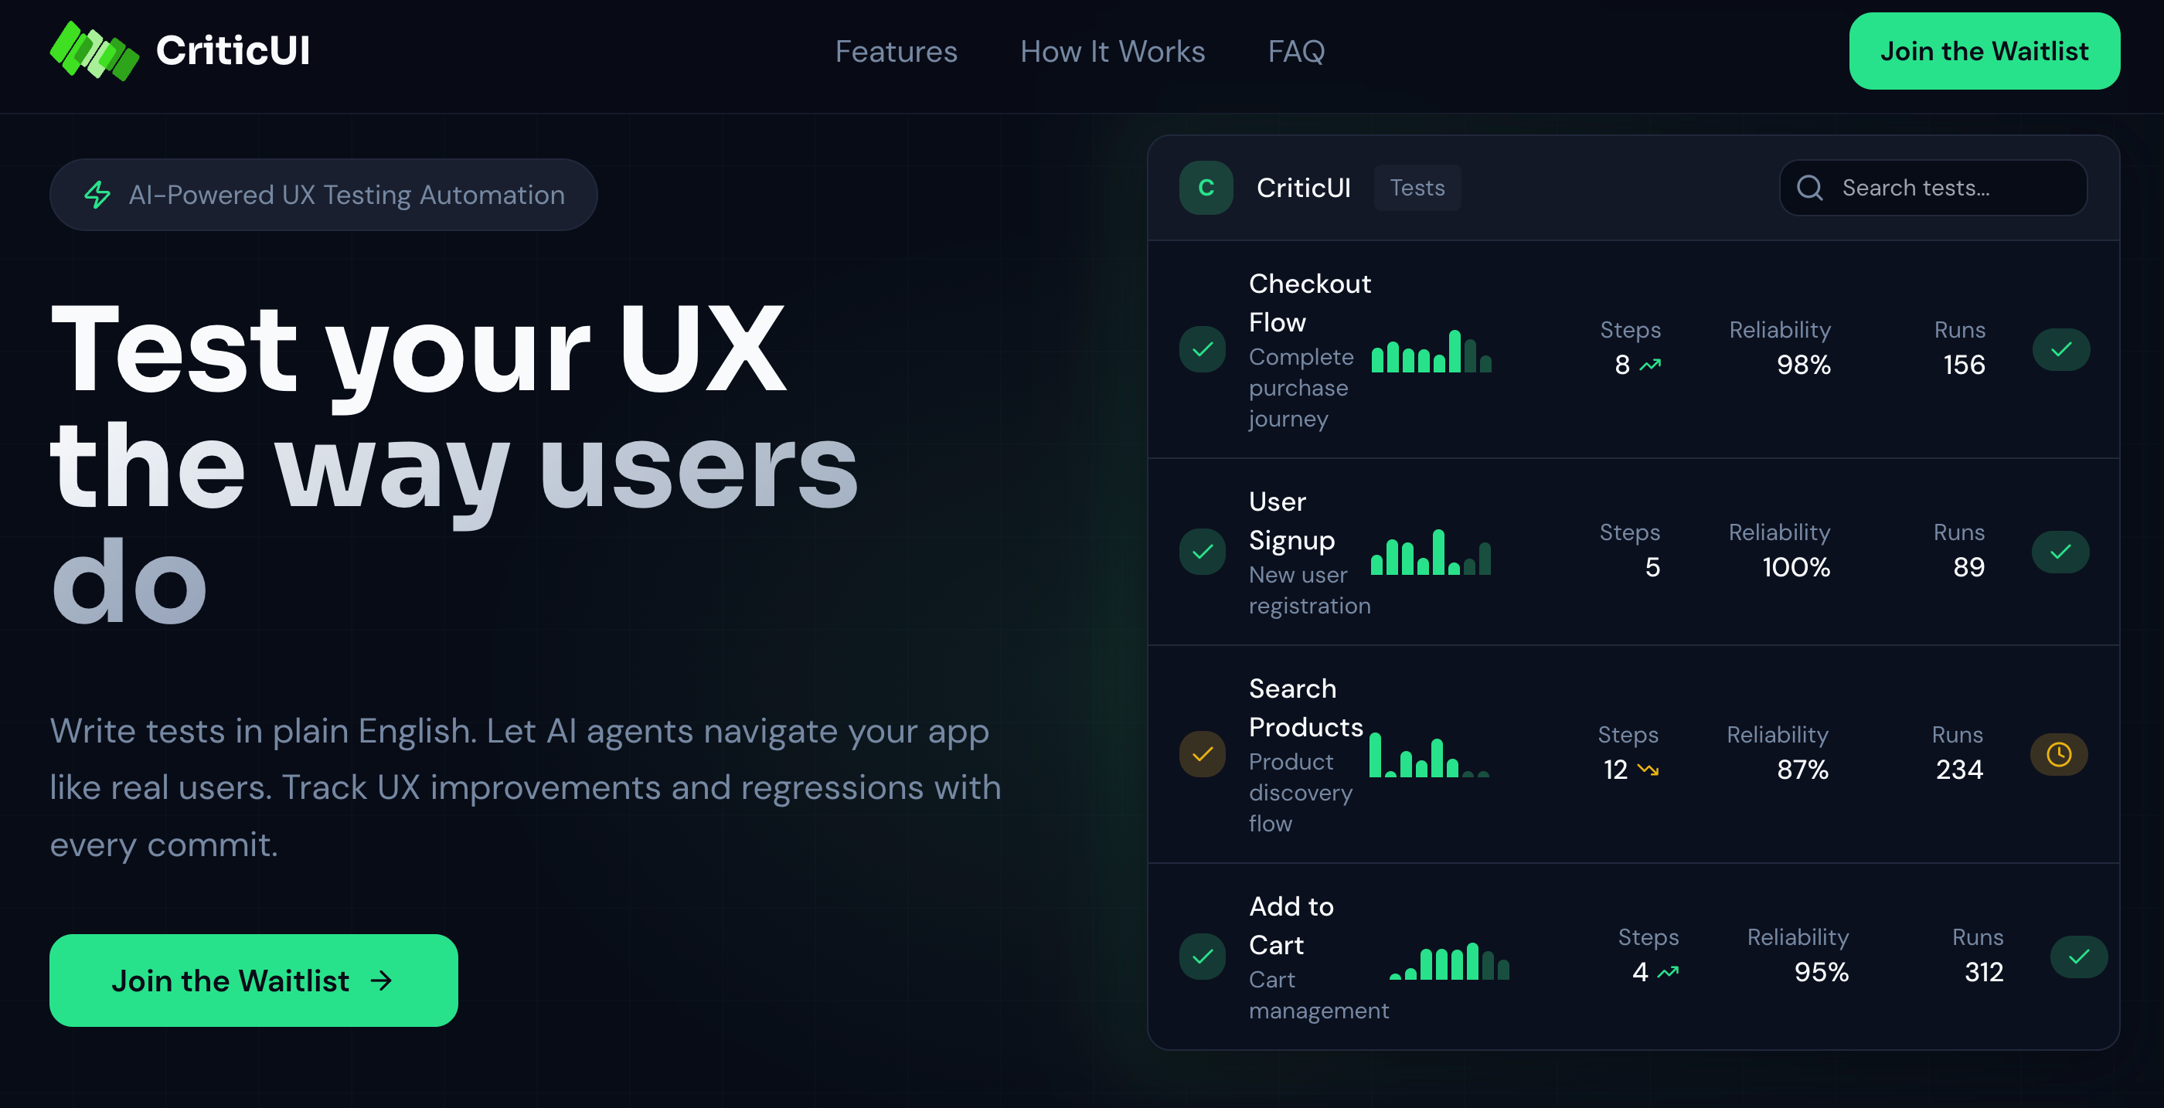
Task: Toggle the Add to Cart left check circle
Action: pyautogui.click(x=1202, y=957)
